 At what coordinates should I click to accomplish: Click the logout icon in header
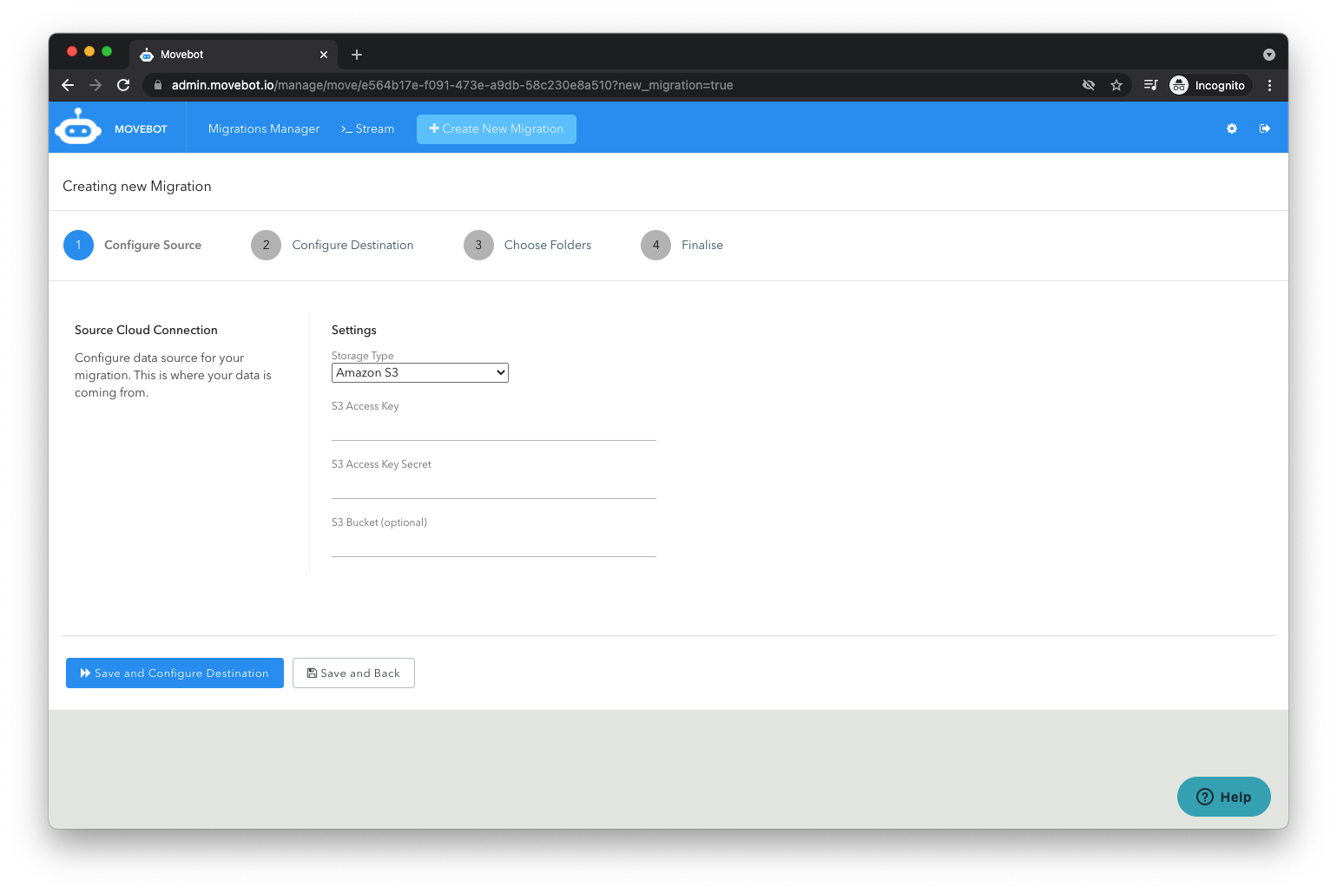pyautogui.click(x=1265, y=128)
